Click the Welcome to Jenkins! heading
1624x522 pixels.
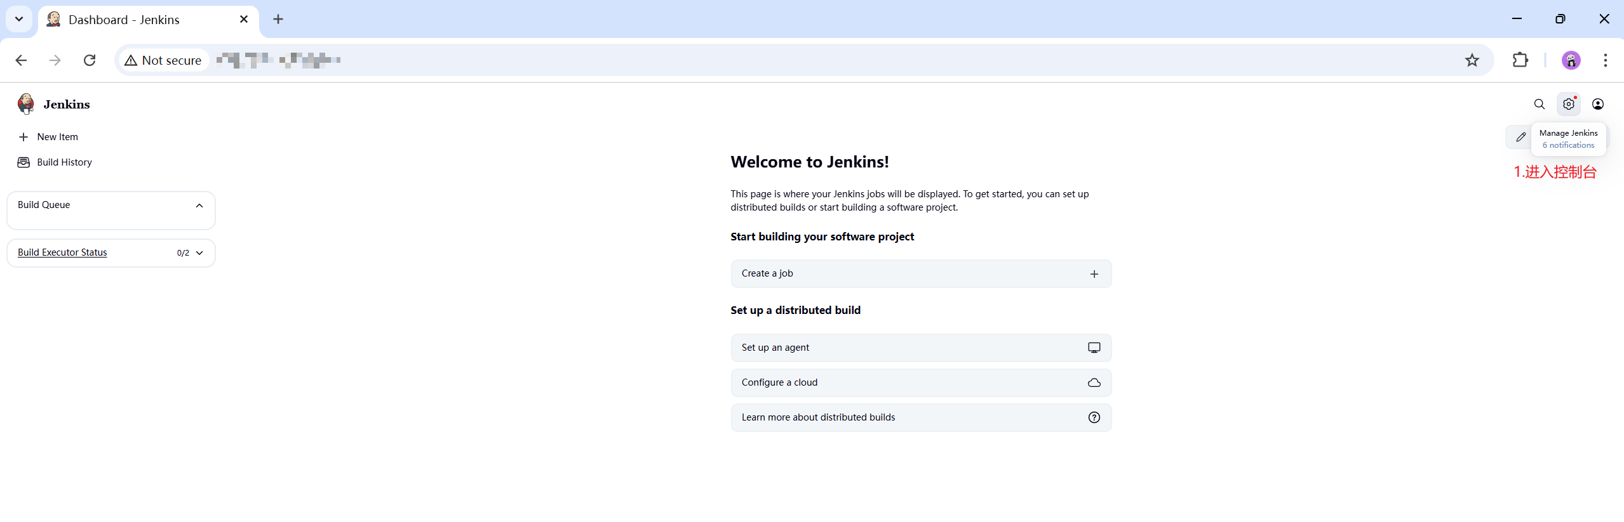click(809, 162)
